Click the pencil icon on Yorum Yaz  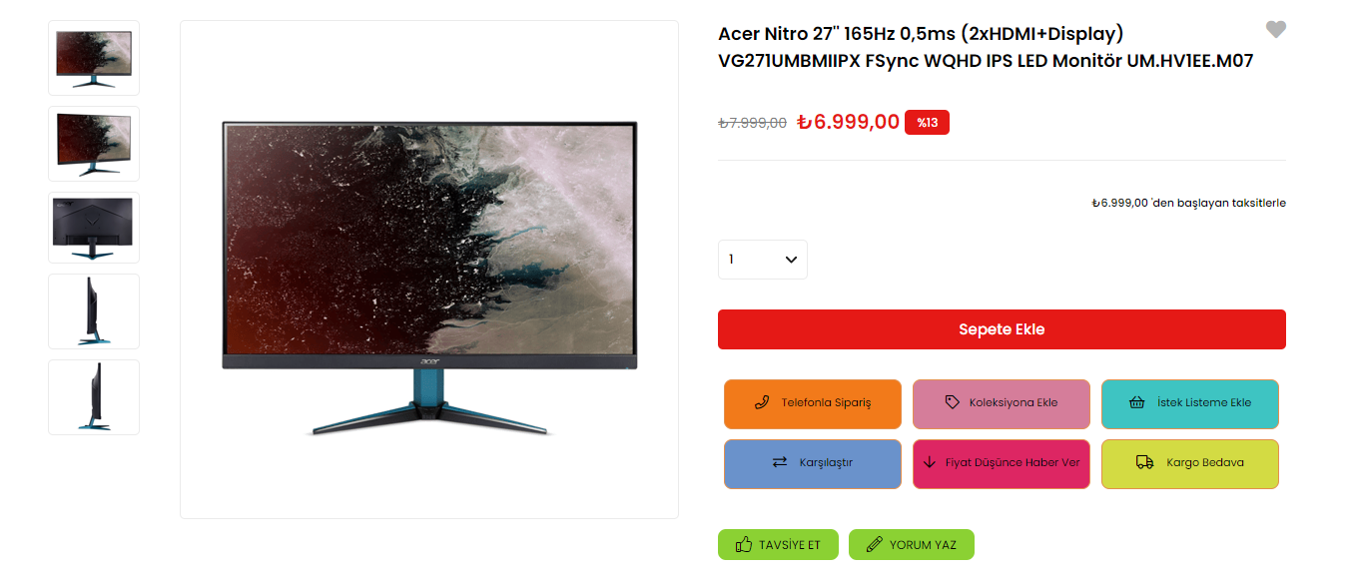[874, 545]
